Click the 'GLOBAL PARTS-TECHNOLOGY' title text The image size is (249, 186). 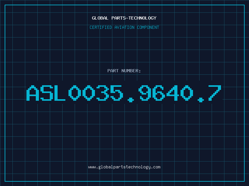(124, 18)
